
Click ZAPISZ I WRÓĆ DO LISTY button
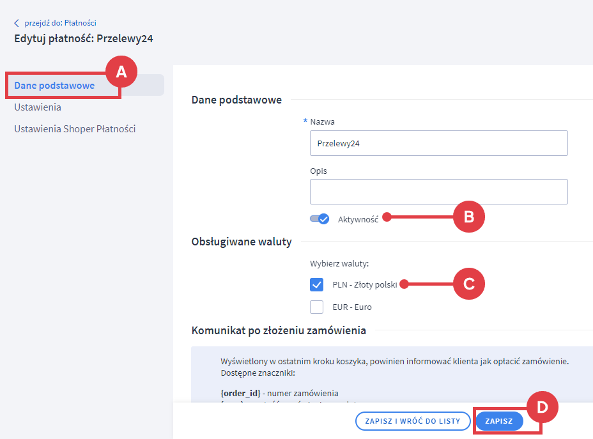(413, 421)
